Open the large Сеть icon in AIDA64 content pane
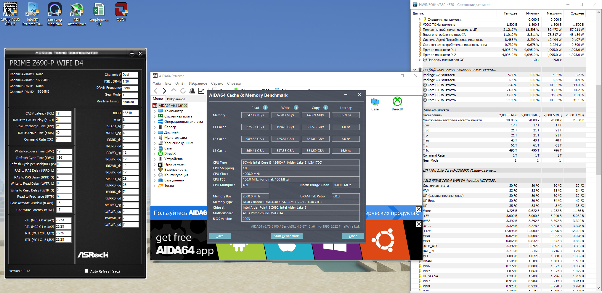This screenshot has width=602, height=293. (375, 104)
